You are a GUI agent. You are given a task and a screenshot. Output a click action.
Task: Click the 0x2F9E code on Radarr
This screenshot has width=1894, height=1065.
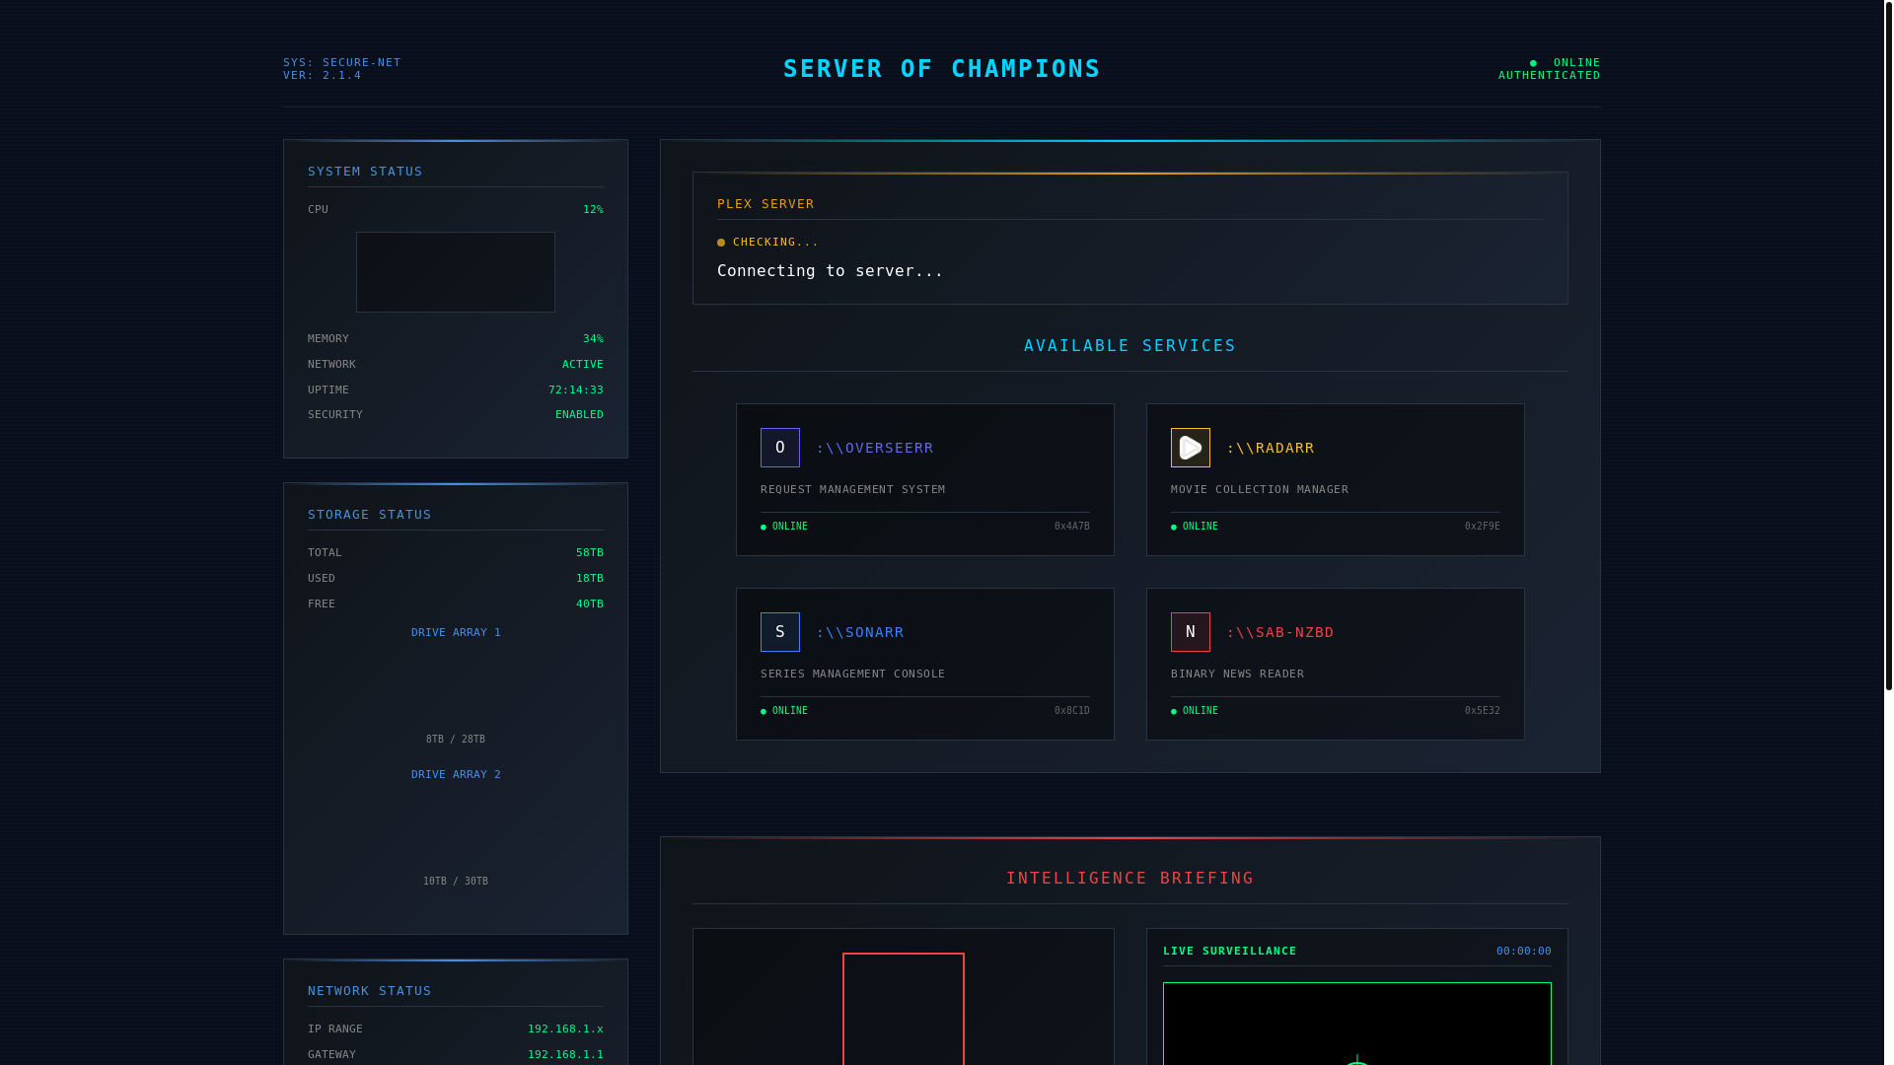pyautogui.click(x=1483, y=528)
